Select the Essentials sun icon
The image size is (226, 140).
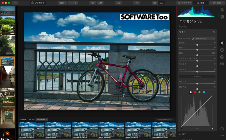(x=222, y=43)
